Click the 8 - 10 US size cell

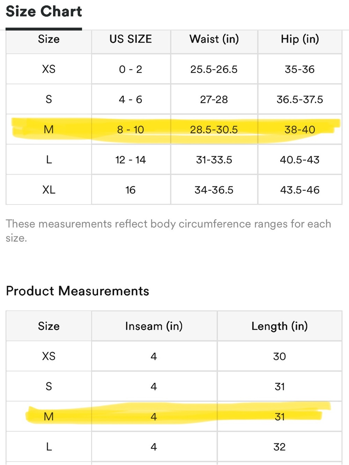131,129
